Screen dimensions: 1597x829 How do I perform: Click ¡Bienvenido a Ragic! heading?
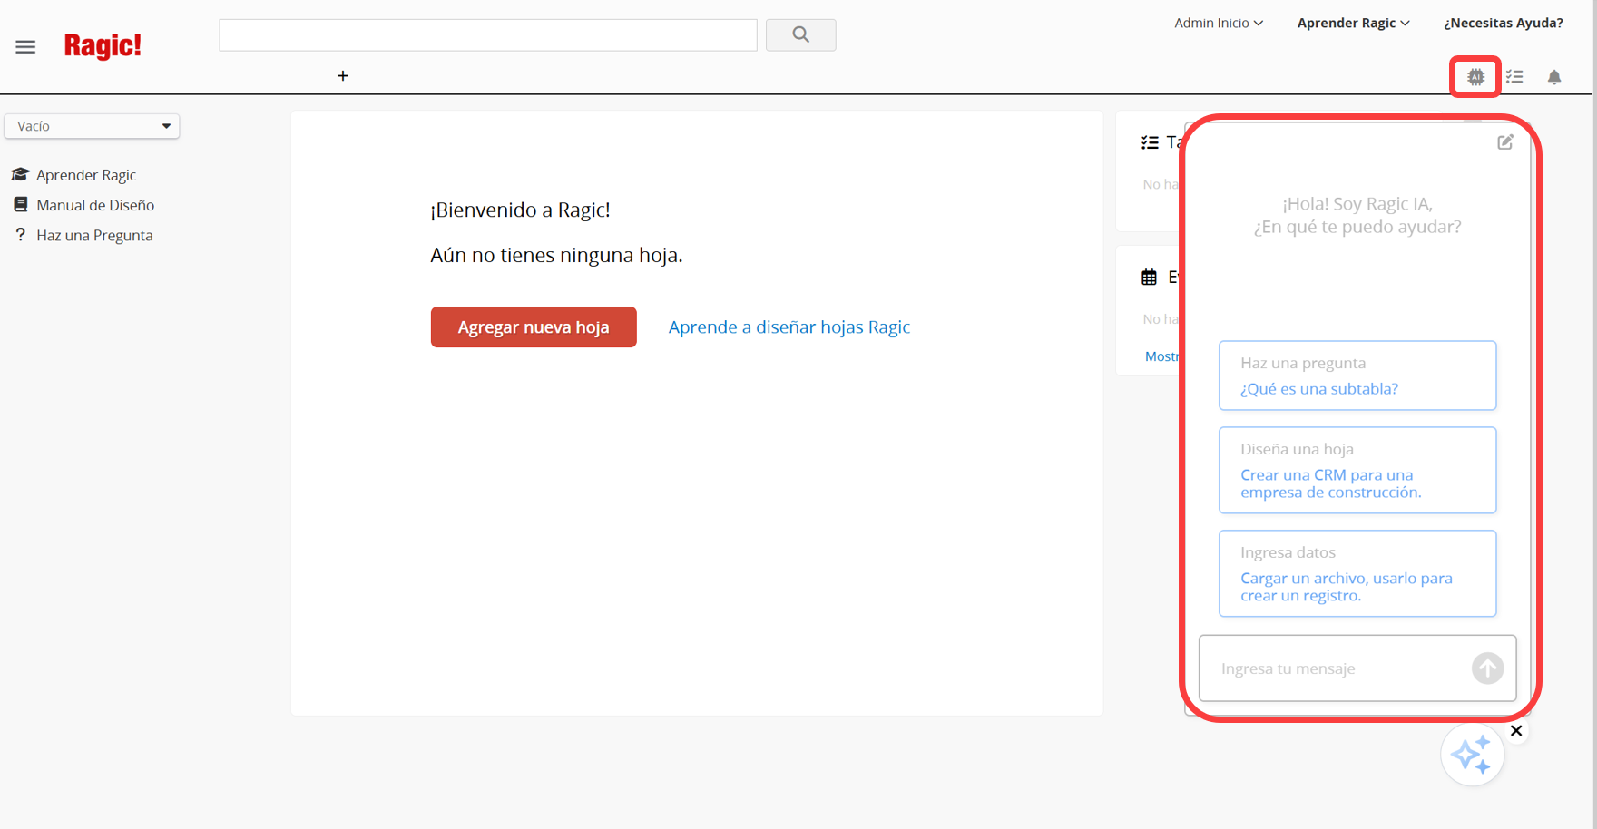(520, 210)
